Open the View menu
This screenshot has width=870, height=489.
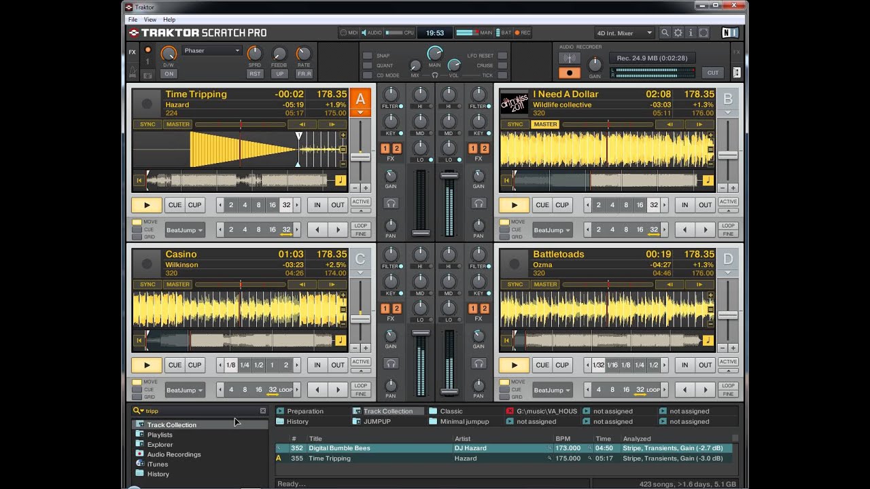tap(150, 20)
